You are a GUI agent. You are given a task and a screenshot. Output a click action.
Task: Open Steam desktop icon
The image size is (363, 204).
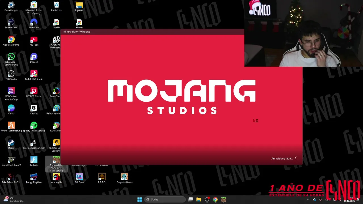[11, 144]
